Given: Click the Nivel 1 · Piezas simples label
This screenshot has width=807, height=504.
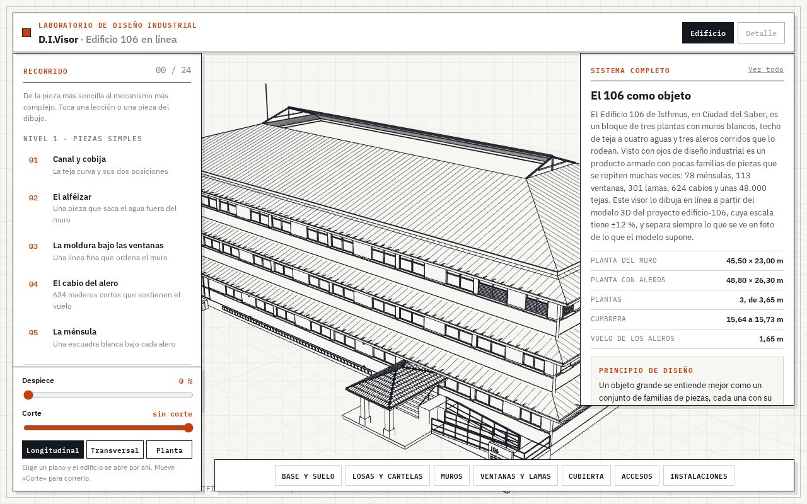Looking at the screenshot, I should 83,139.
